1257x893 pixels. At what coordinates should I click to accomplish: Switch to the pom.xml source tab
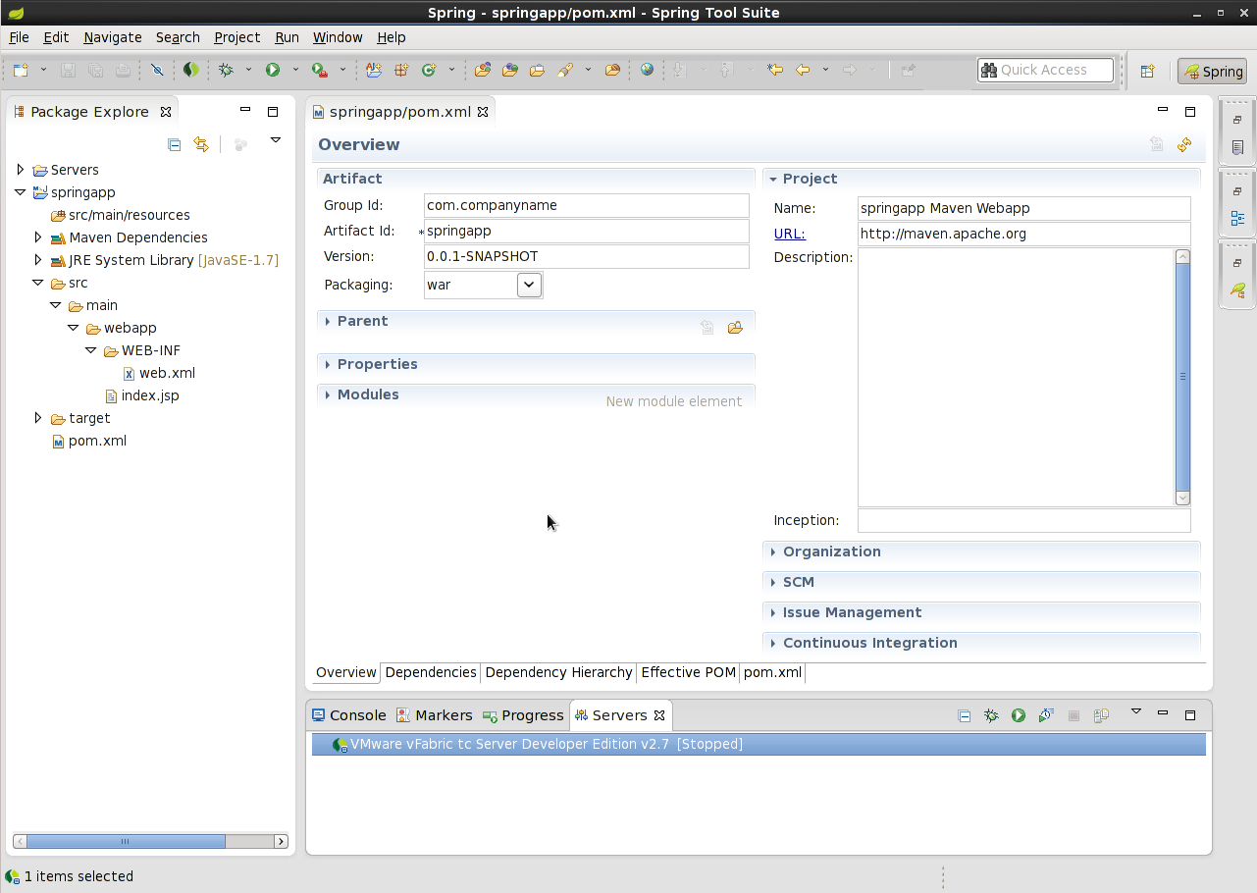pyautogui.click(x=772, y=672)
